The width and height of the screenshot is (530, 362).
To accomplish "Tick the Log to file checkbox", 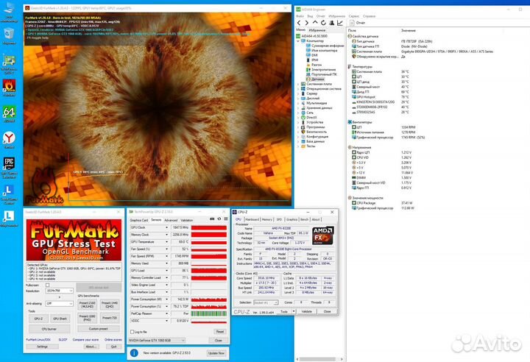I will tap(132, 332).
